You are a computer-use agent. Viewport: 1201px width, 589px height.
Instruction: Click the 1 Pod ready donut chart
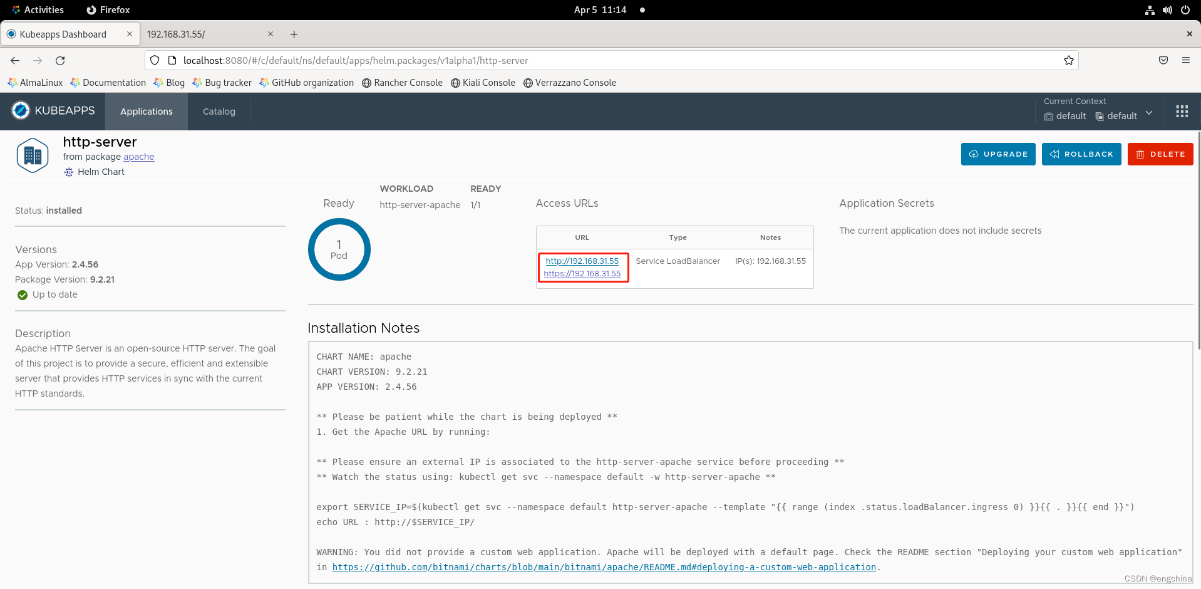[x=339, y=249]
